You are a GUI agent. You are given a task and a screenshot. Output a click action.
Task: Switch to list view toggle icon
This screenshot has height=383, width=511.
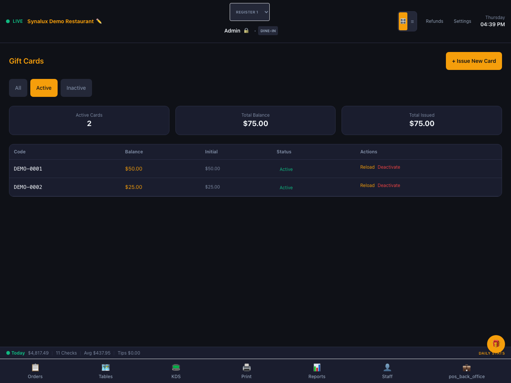[412, 21]
